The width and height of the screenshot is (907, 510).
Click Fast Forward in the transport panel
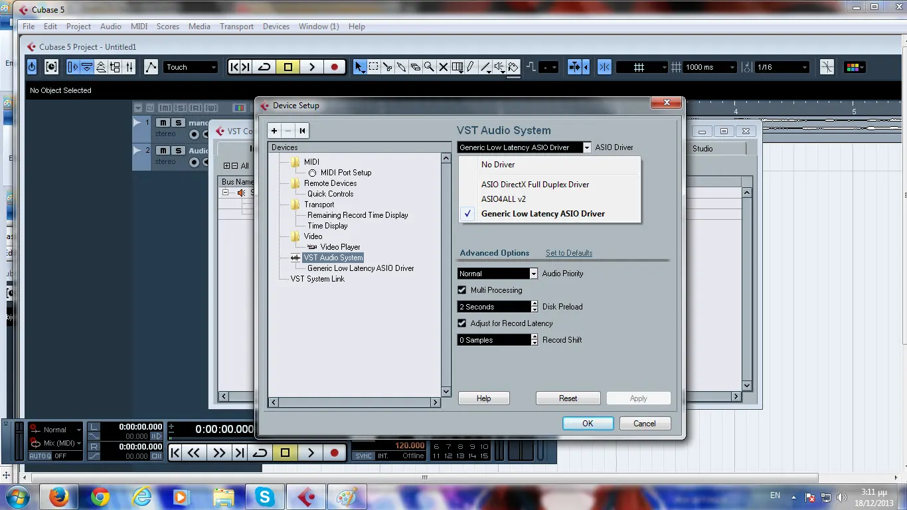pos(218,453)
